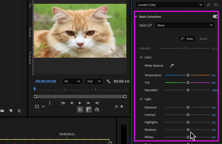
Task: Click the Temperature value 0.0
Action: (213, 76)
